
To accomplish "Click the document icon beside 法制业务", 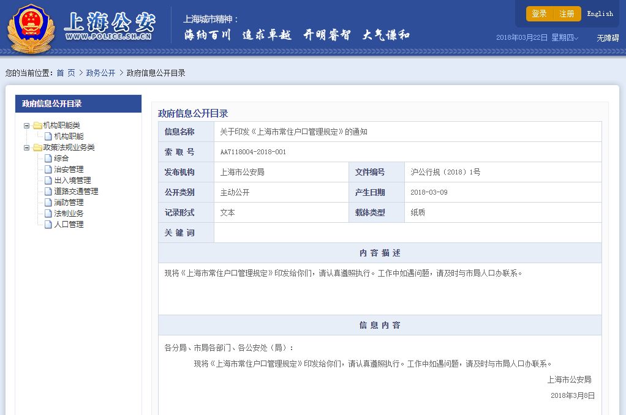I will click(48, 214).
